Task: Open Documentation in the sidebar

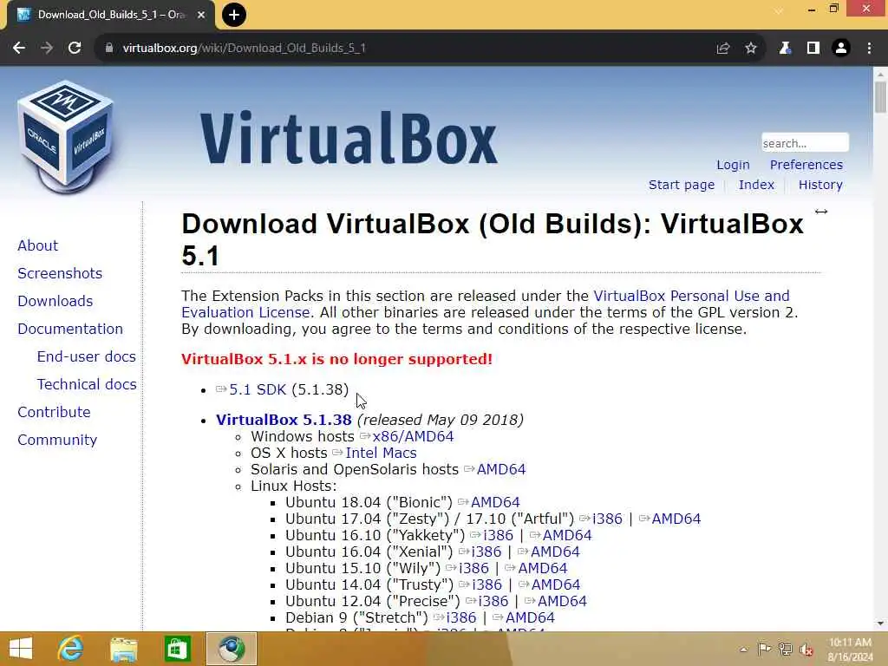Action: click(x=70, y=329)
